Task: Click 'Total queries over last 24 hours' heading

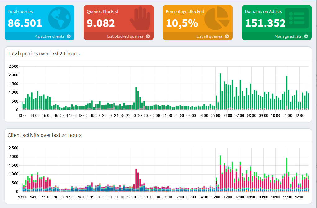Action: click(44, 53)
